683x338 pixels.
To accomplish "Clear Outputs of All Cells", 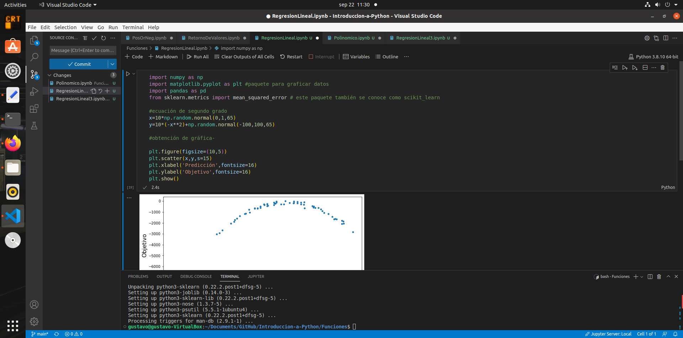I will tap(244, 57).
